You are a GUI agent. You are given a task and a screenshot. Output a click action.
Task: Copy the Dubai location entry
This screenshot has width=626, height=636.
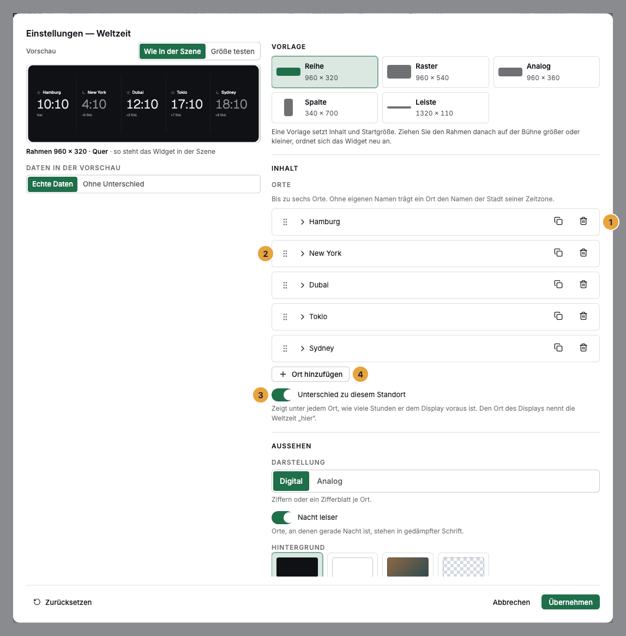pos(558,284)
